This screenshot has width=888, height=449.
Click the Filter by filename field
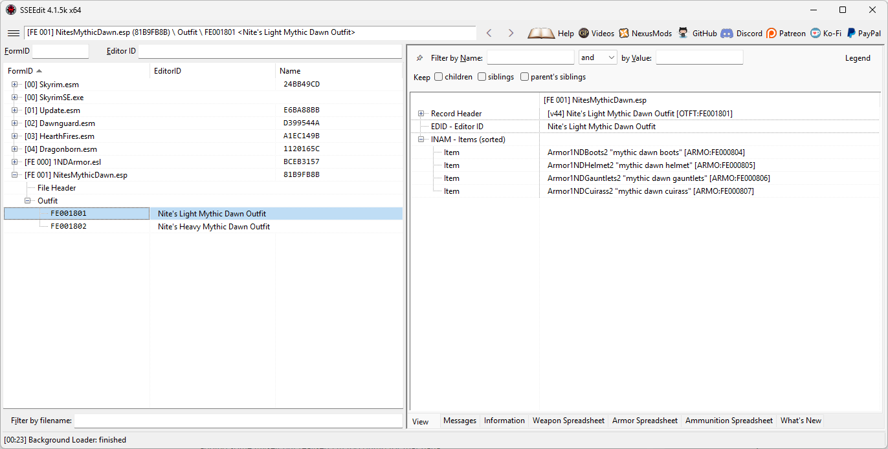(x=238, y=421)
